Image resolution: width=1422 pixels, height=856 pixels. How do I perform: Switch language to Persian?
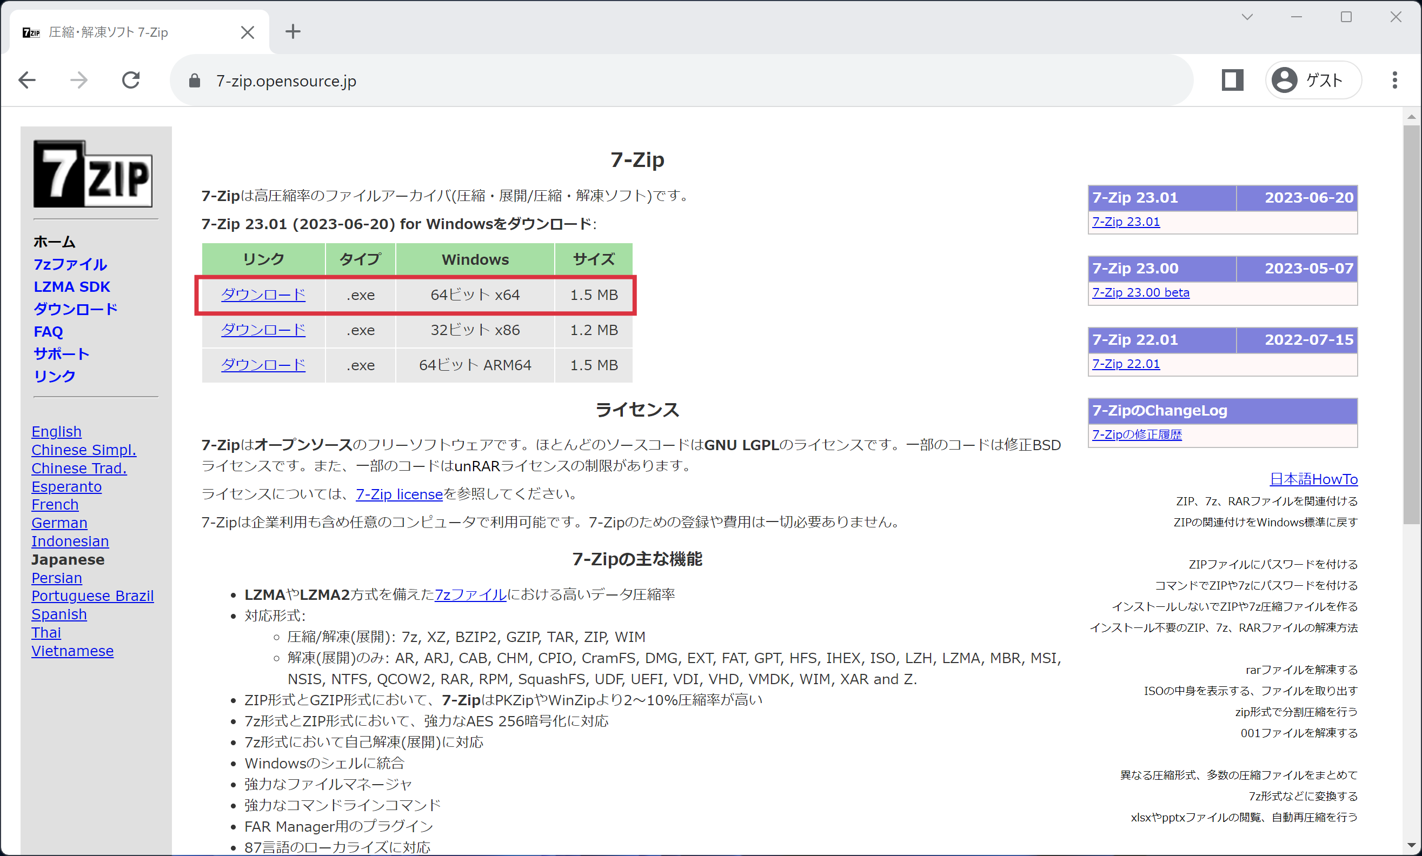pyautogui.click(x=57, y=578)
